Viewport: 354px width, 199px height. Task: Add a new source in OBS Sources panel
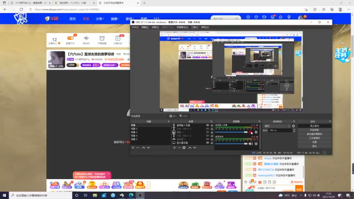(174, 148)
